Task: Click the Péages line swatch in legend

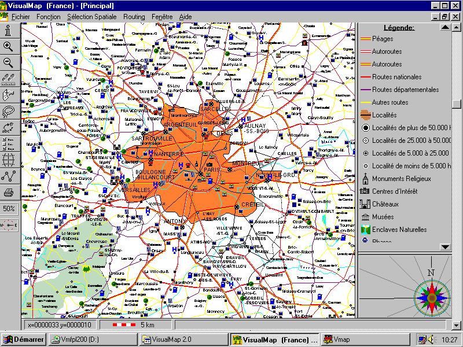Action: (366, 39)
